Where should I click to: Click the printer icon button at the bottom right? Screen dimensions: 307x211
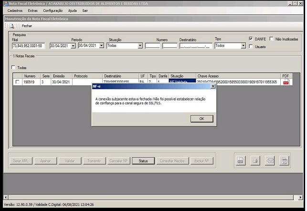click(255, 161)
